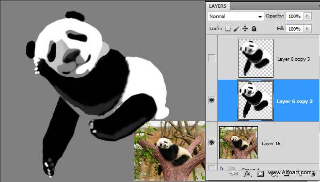
Task: Open the Opacity slider arrow
Action: tap(307, 16)
